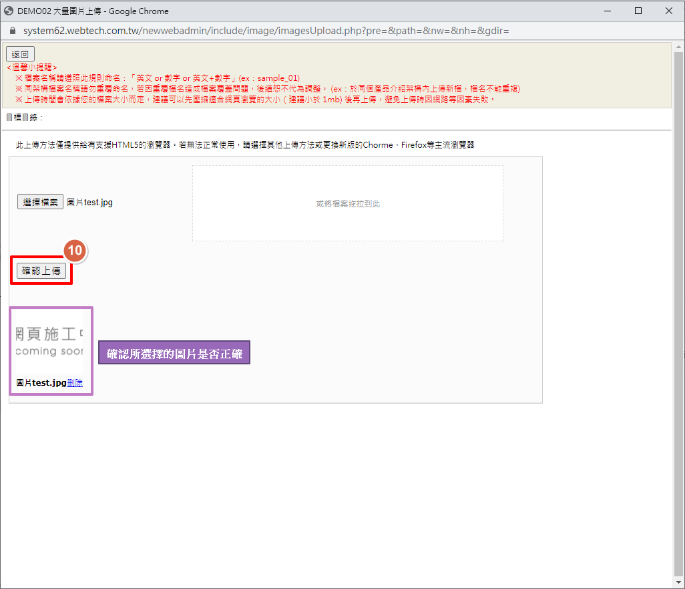Click the 刪除 link beside 圖片test.jpg

75,383
